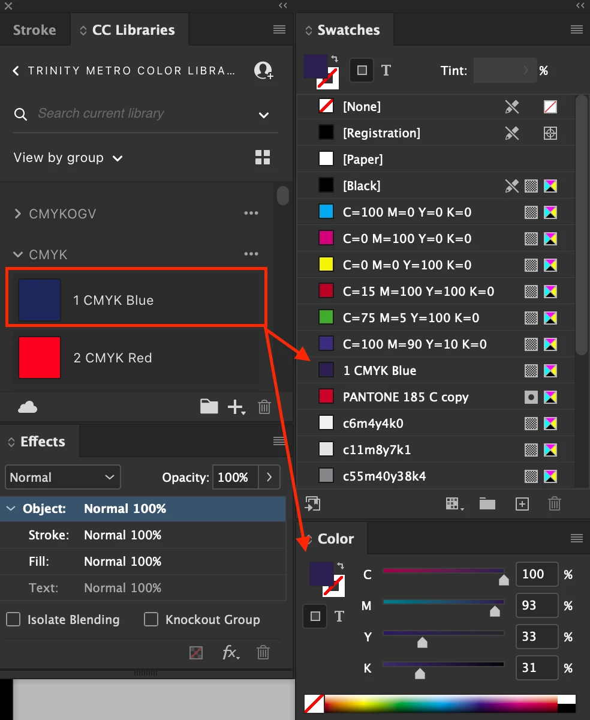Delete selected library item trash icon
The width and height of the screenshot is (590, 720).
tap(264, 407)
